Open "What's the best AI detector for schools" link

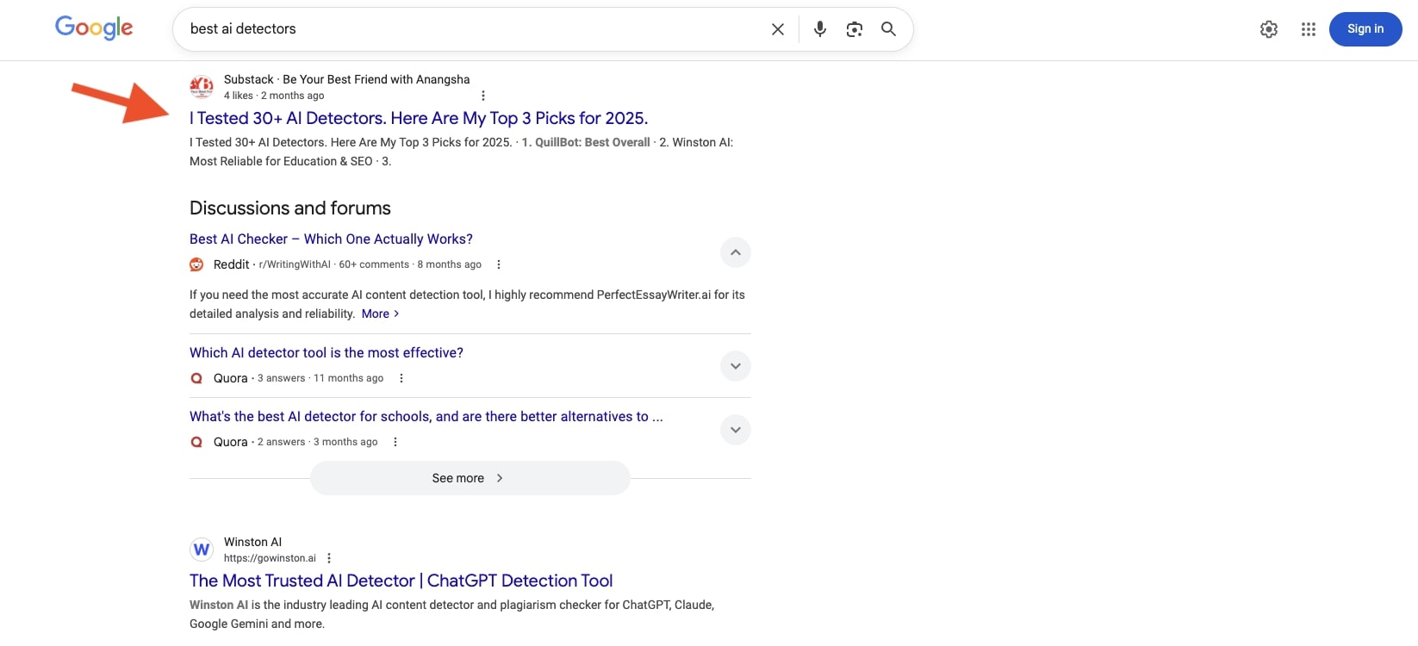click(426, 416)
